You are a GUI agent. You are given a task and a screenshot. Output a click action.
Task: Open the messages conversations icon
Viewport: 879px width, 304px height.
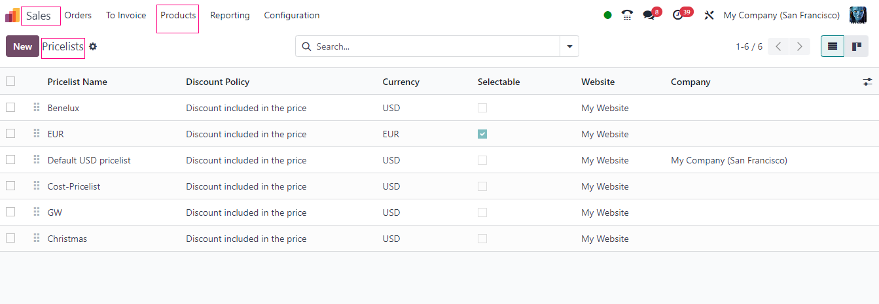click(x=649, y=15)
